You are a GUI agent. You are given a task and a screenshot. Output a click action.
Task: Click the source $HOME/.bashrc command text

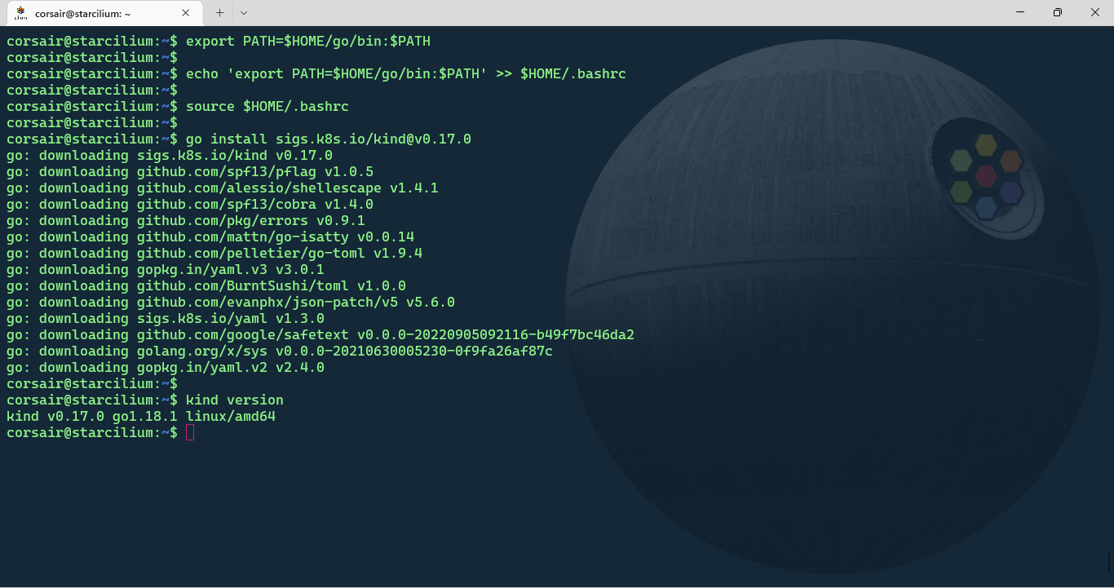coord(267,106)
